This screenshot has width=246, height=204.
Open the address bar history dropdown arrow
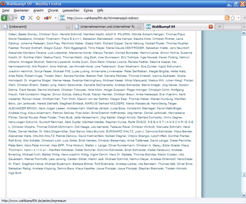tap(238, 18)
